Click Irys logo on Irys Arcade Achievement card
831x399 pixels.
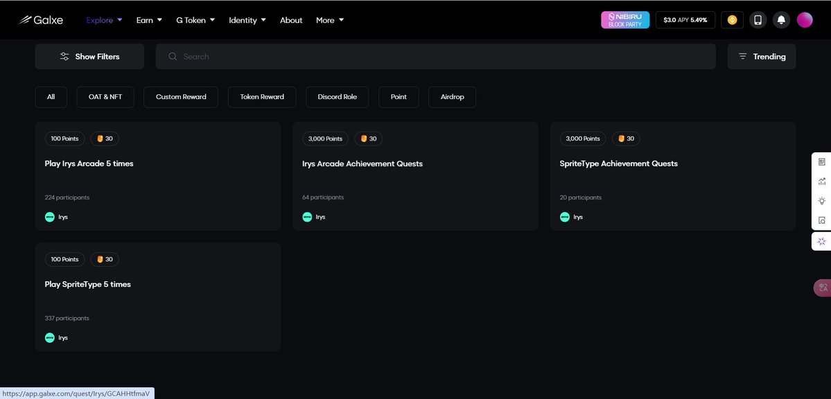(308, 218)
